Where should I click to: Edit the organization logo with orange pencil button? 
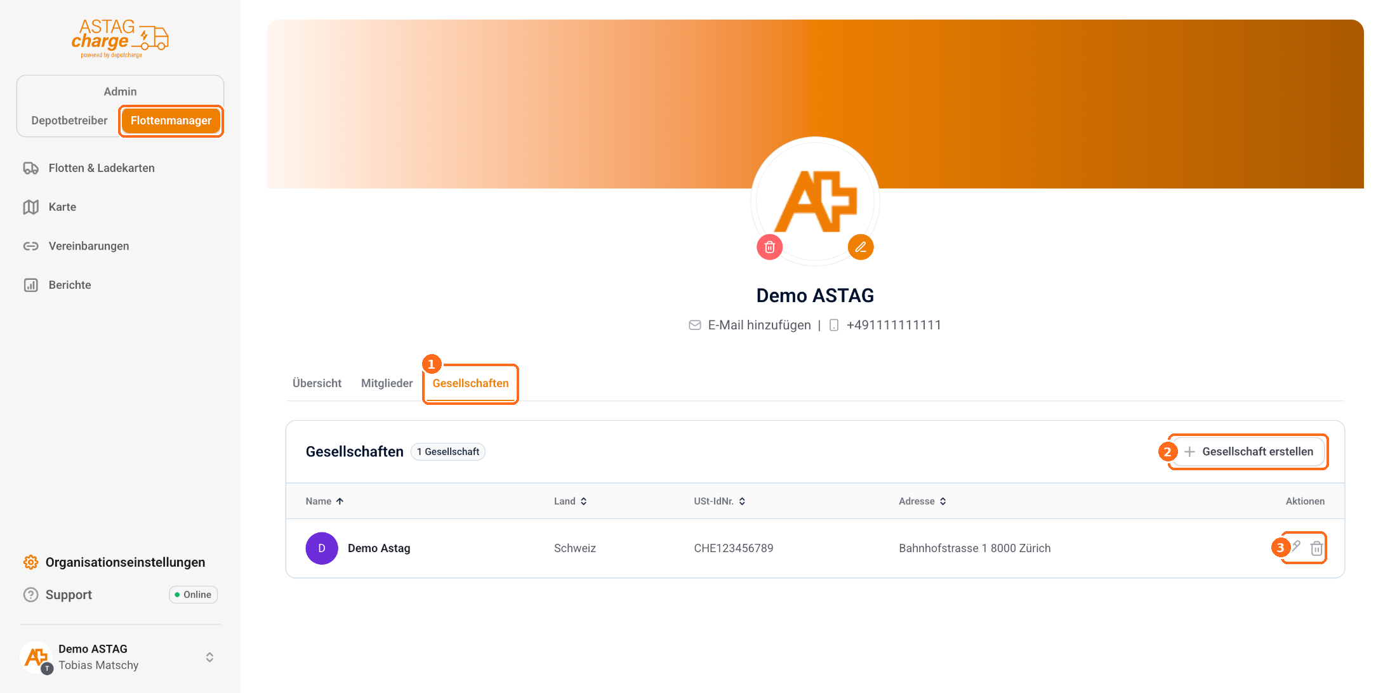point(861,247)
